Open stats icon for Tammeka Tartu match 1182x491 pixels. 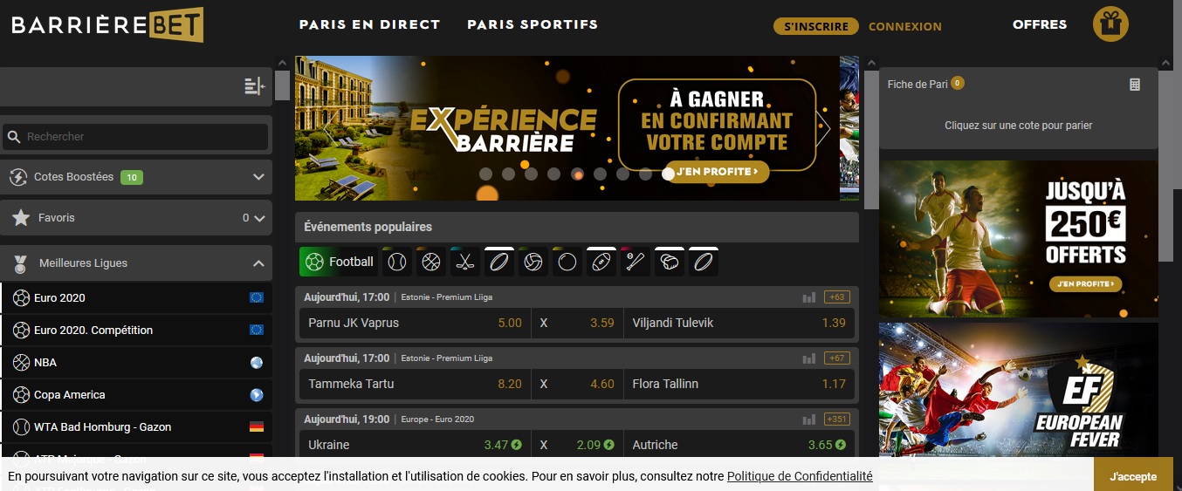click(x=809, y=358)
